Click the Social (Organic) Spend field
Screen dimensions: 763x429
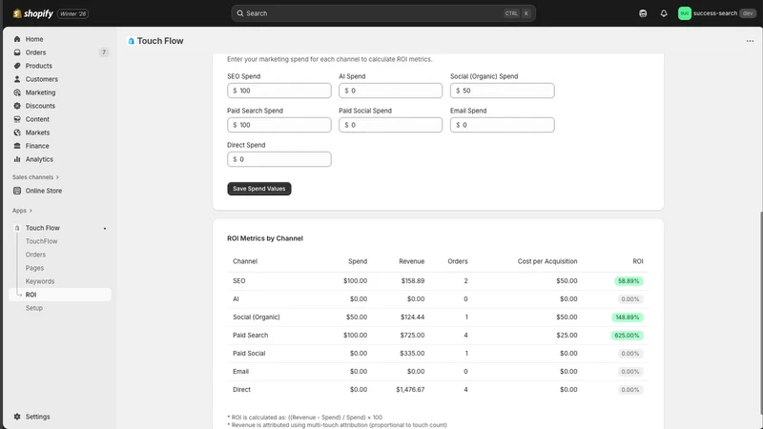[503, 91]
